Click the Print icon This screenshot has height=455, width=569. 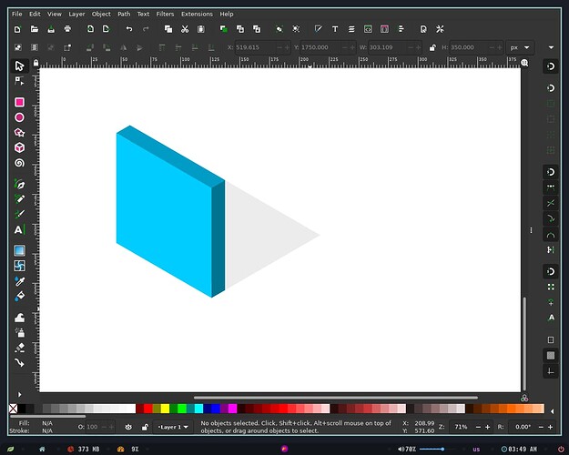67,29
